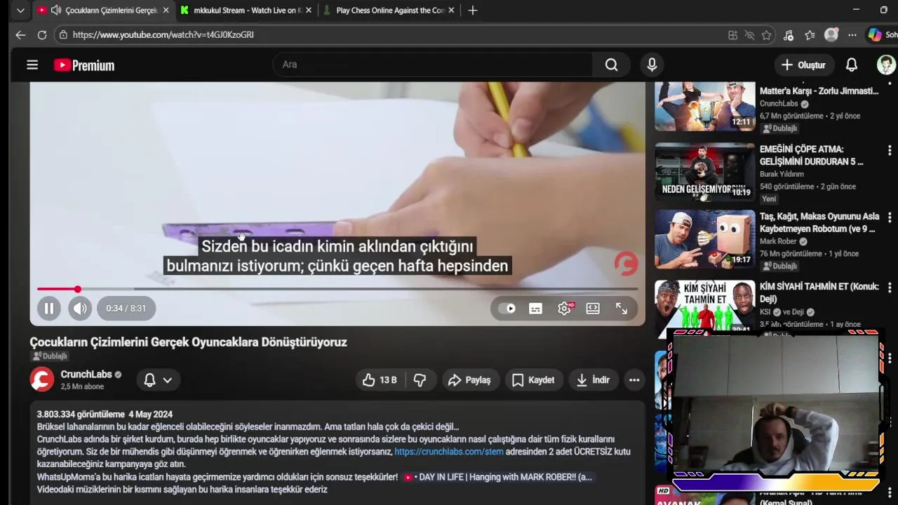Open the player settings gear

(564, 309)
